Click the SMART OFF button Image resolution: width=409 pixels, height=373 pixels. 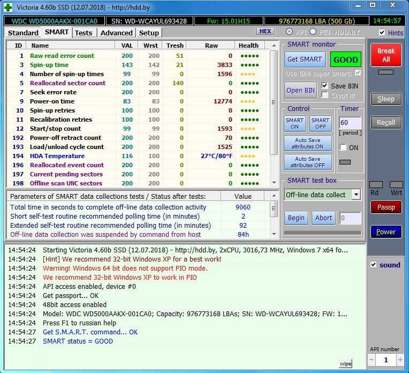[x=321, y=123]
